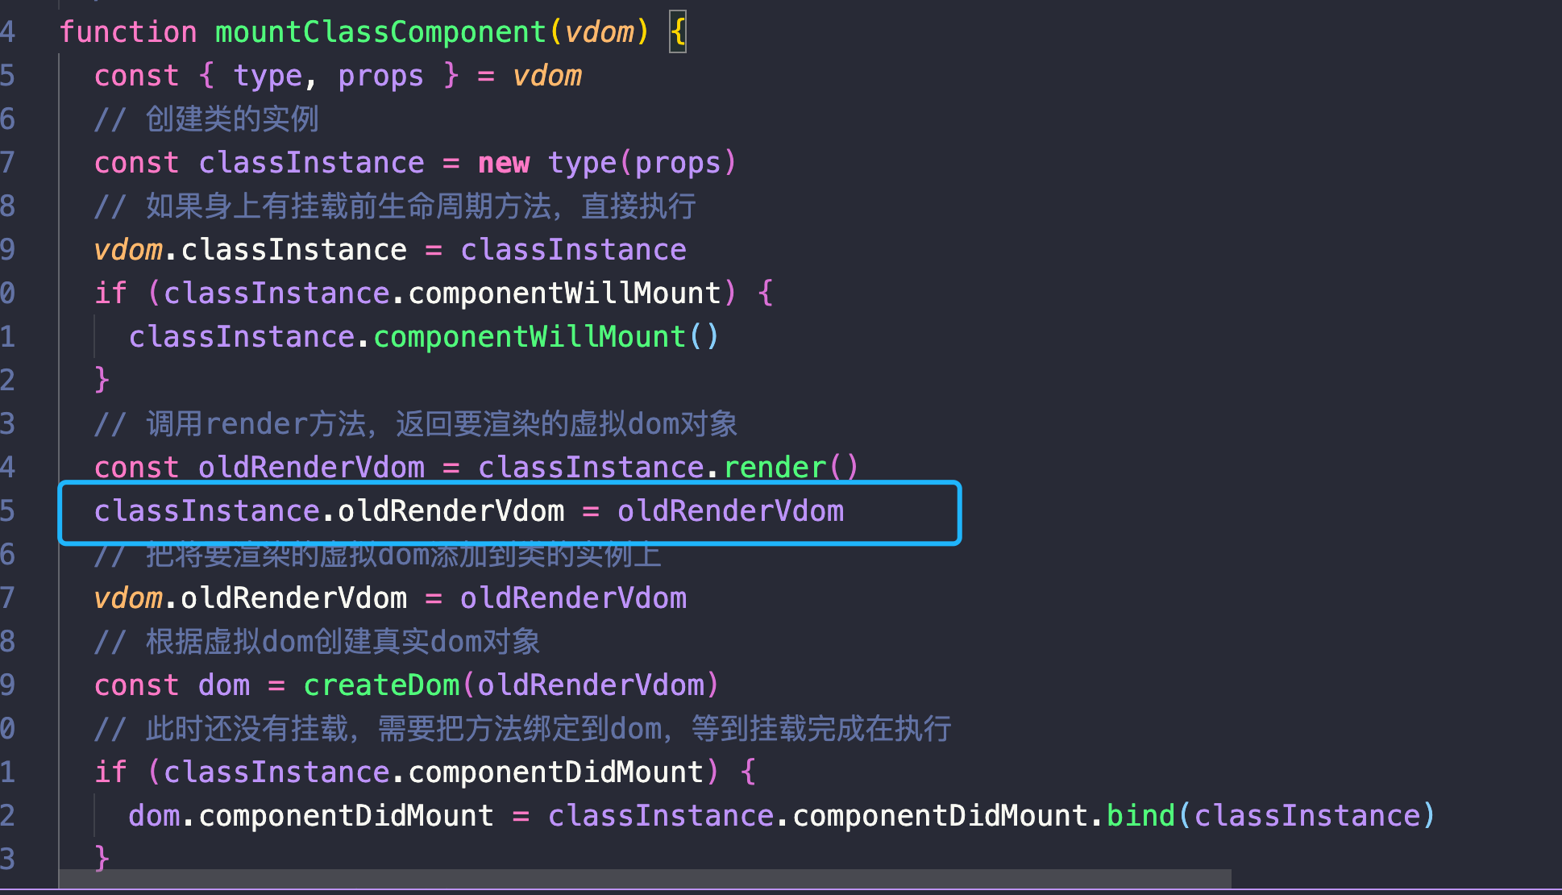
Task: Click the 'const { type, props }' destructuring
Action: pyautogui.click(x=276, y=76)
